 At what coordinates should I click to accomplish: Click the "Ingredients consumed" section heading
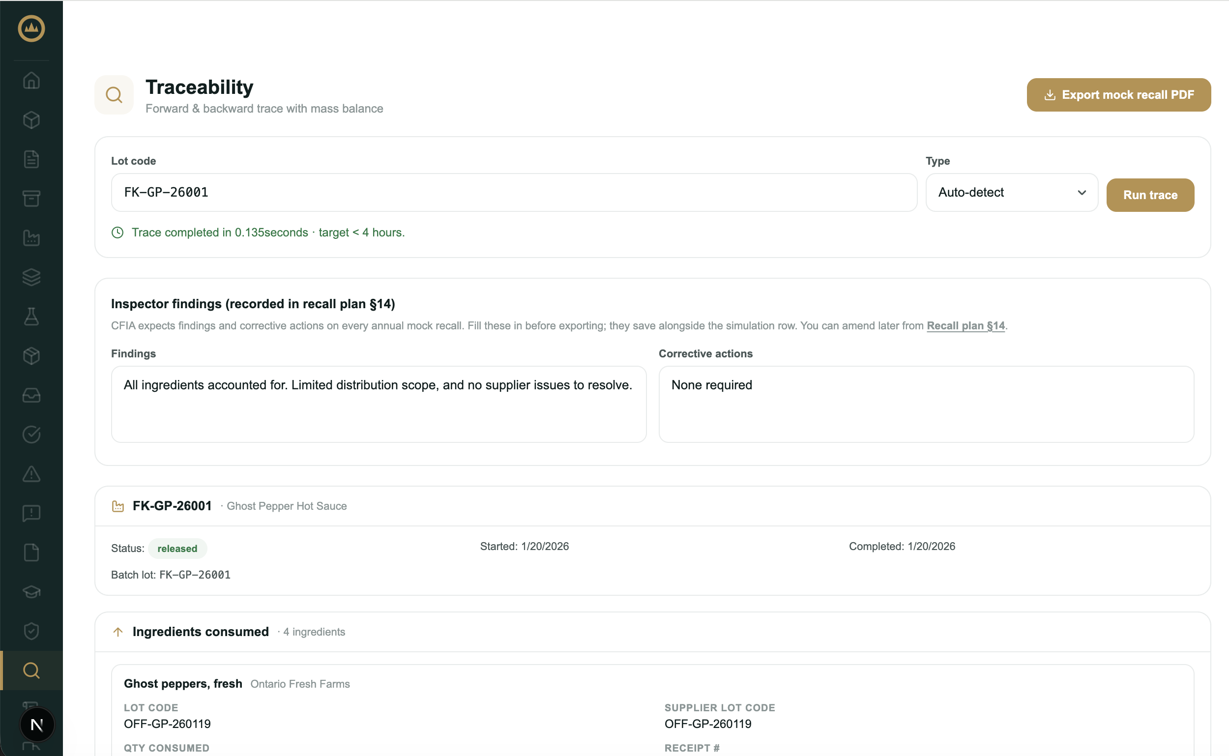point(201,632)
